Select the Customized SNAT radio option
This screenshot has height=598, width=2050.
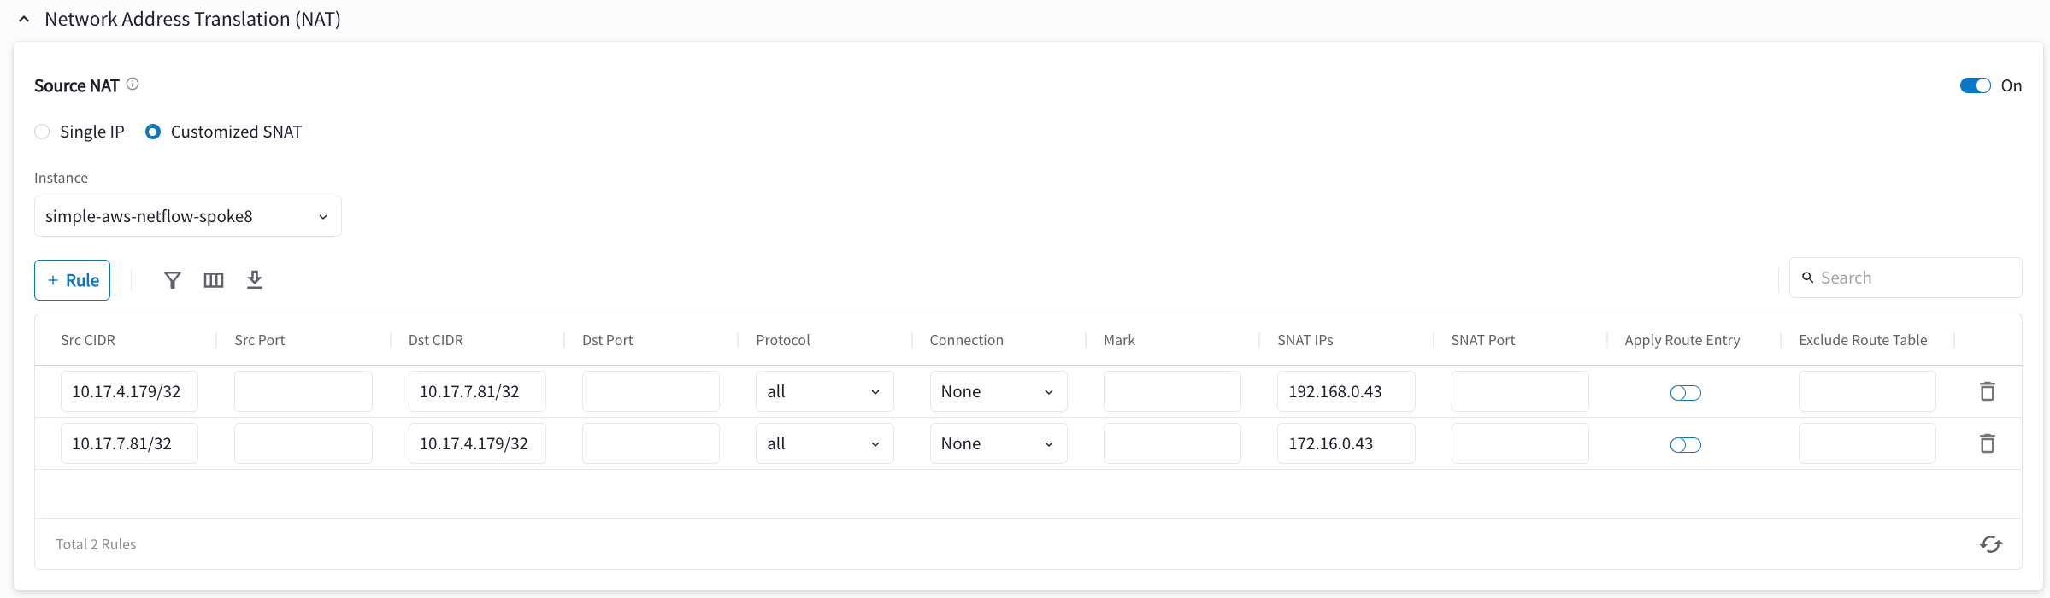pyautogui.click(x=153, y=132)
